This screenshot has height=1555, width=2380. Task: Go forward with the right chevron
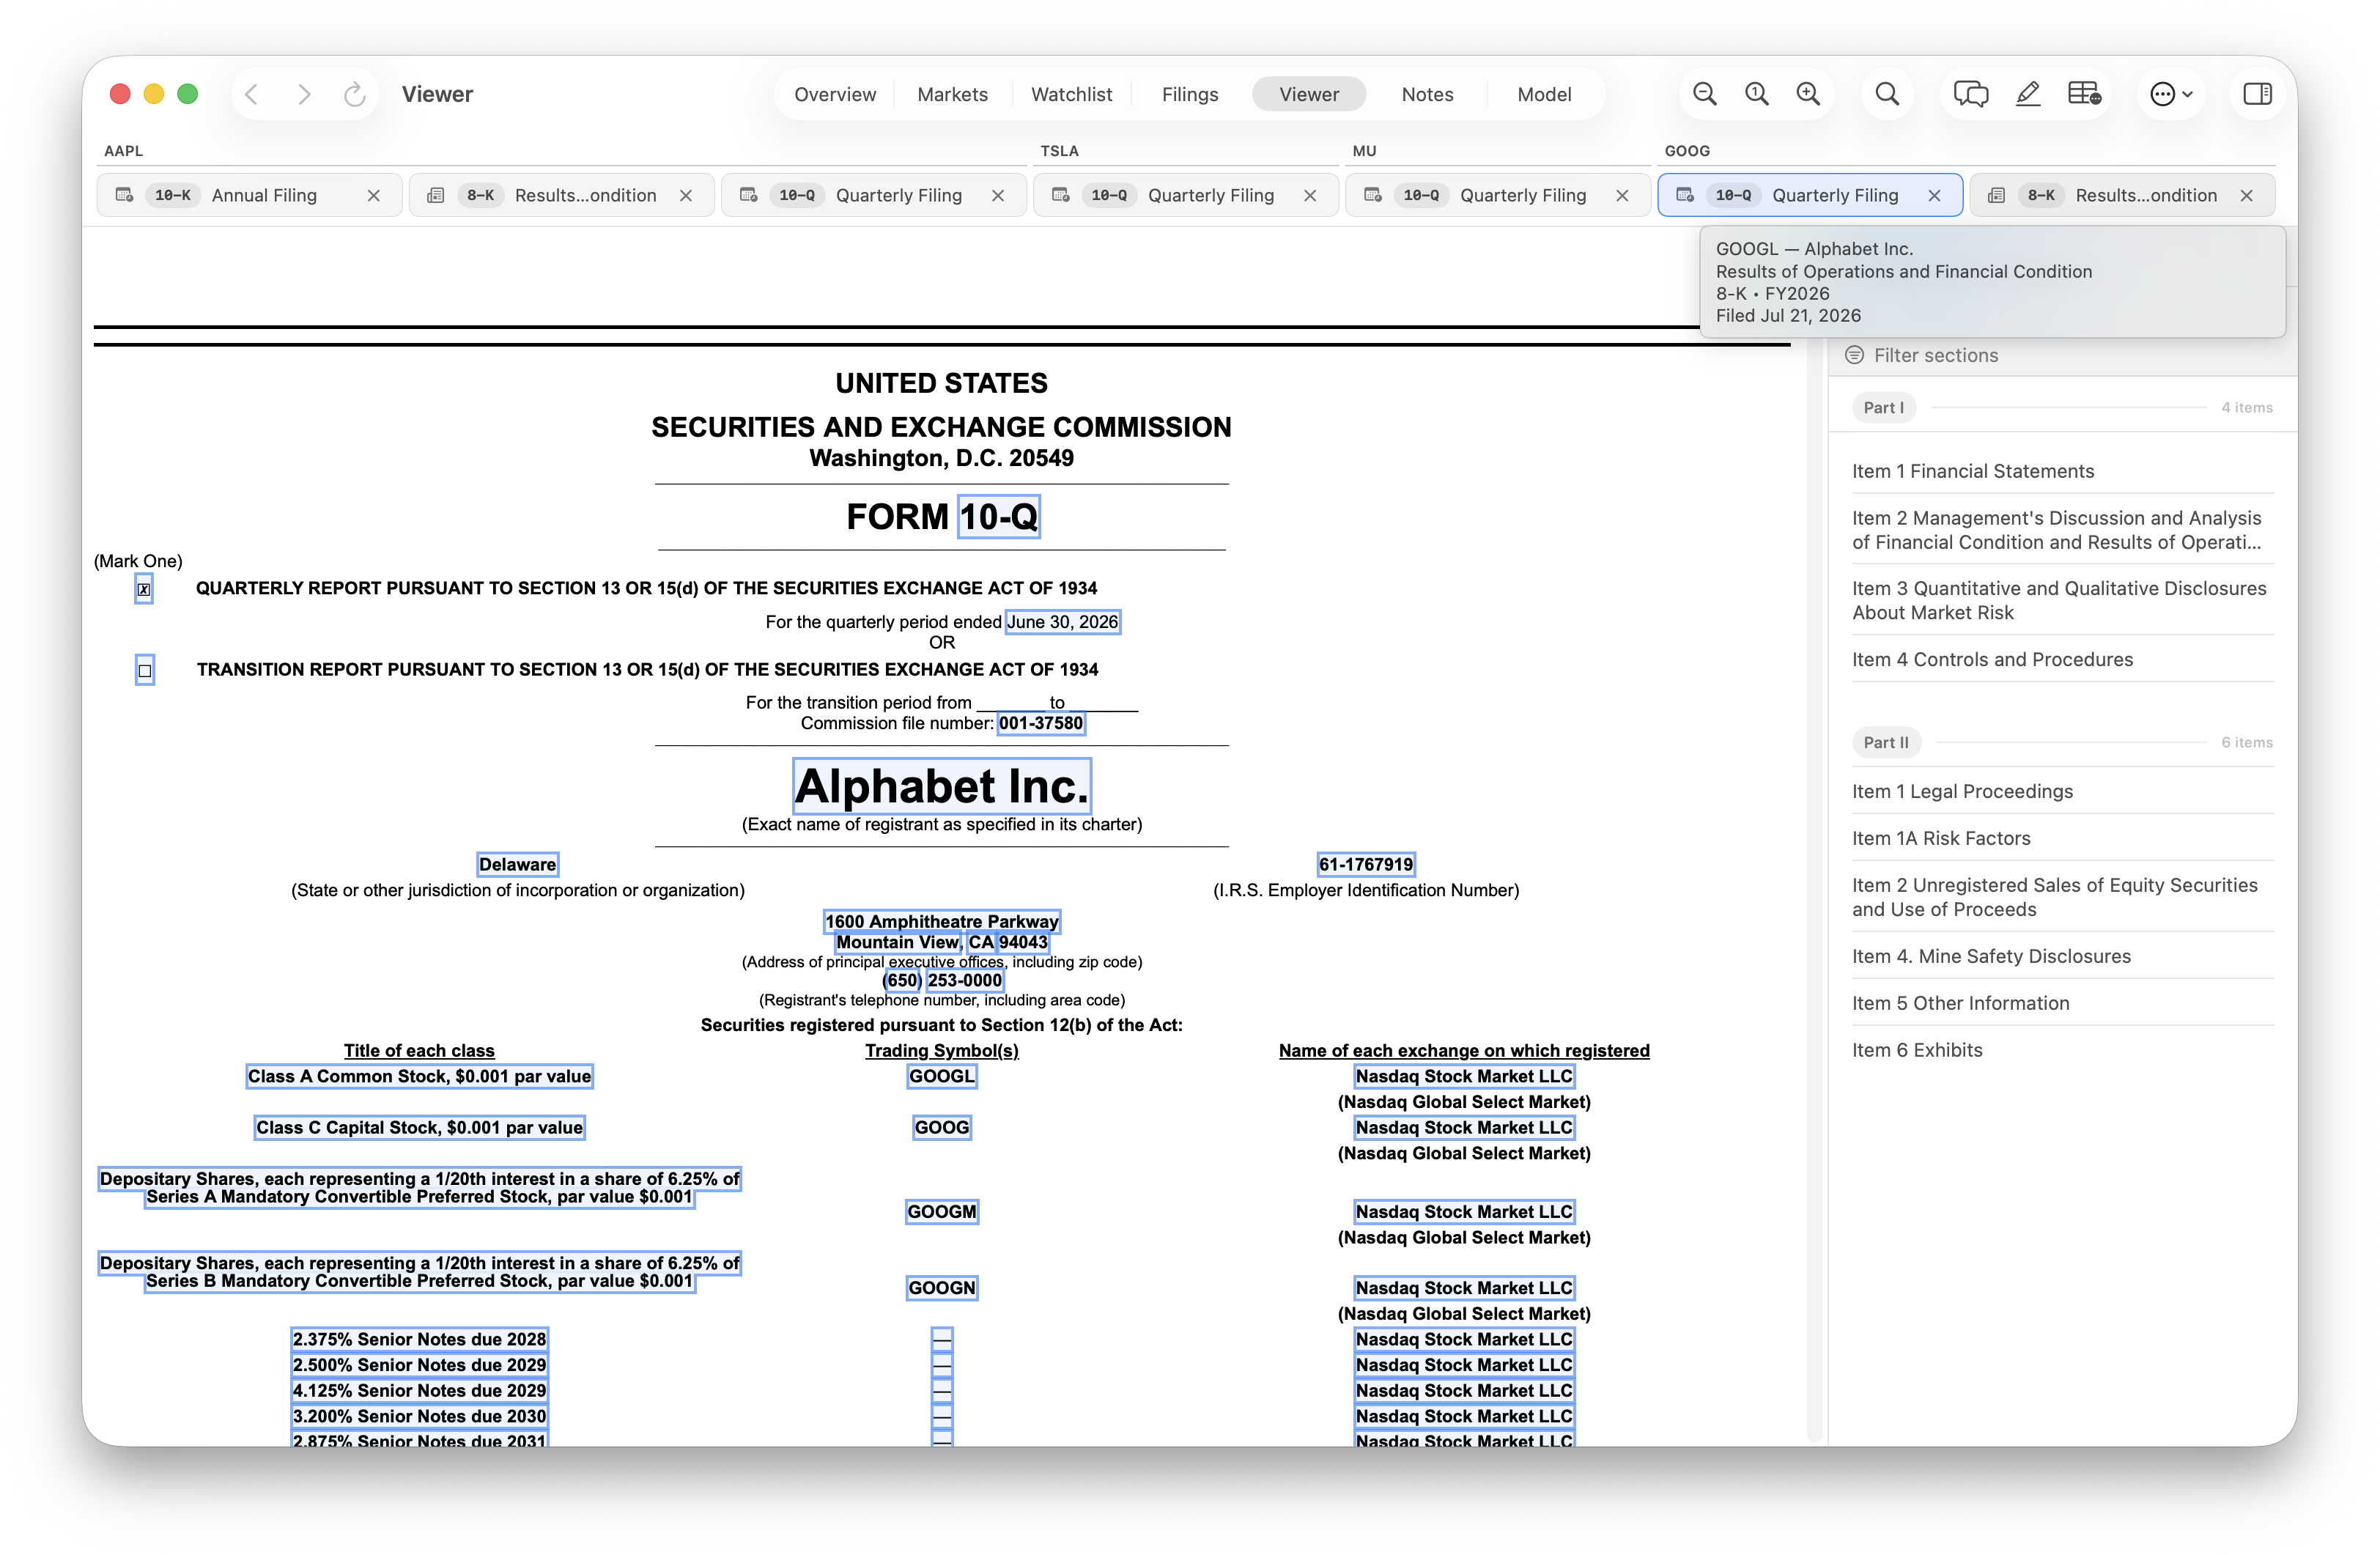(x=304, y=94)
